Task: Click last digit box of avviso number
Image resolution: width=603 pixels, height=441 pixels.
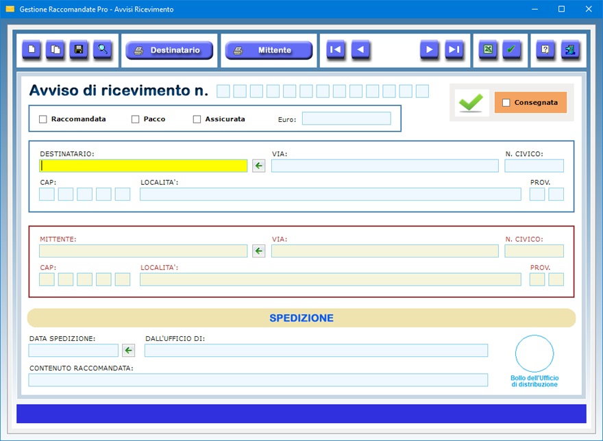Action: (422, 92)
